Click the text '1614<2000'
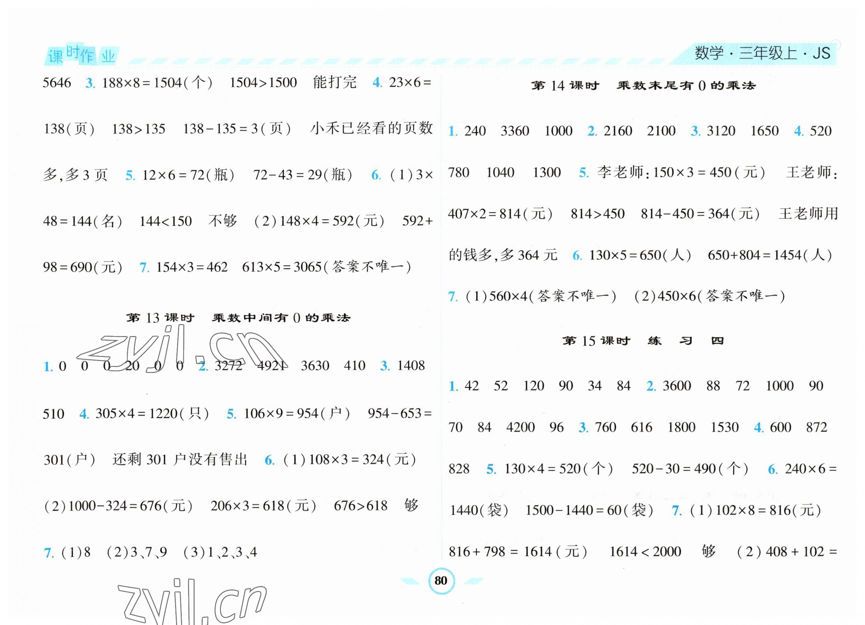865x625 pixels. tap(645, 552)
